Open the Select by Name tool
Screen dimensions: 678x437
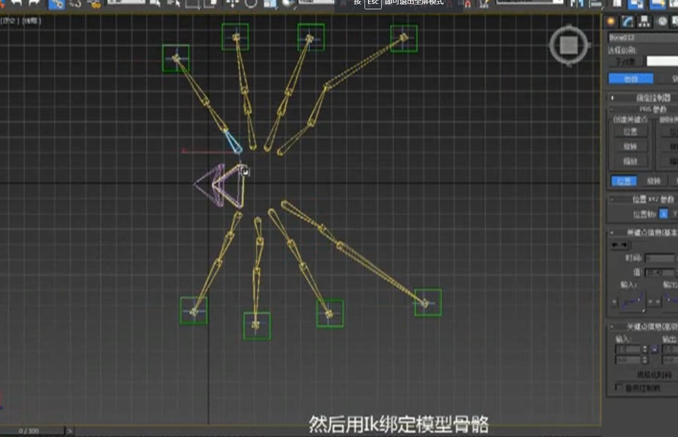174,3
